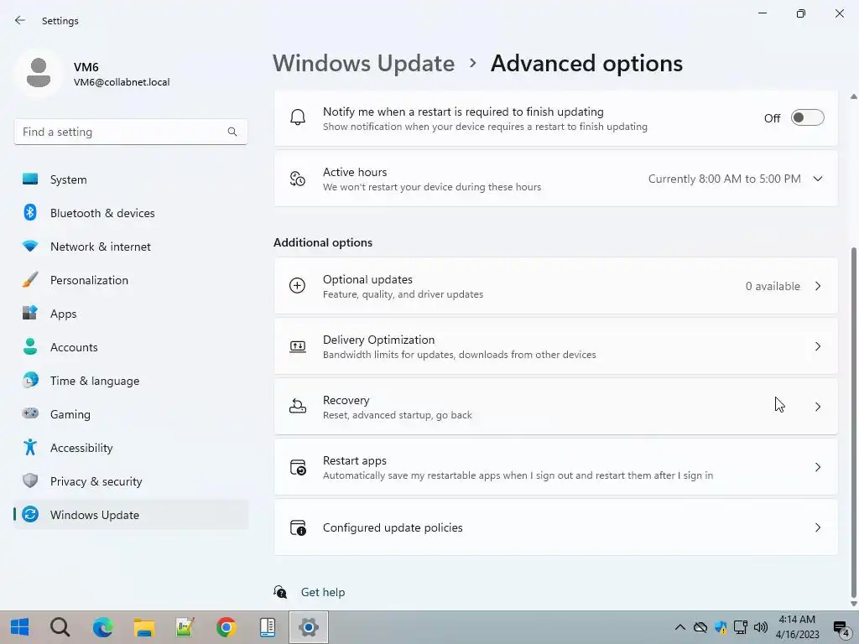
Task: Click the search magnifier in Find a setting
Action: 232,132
